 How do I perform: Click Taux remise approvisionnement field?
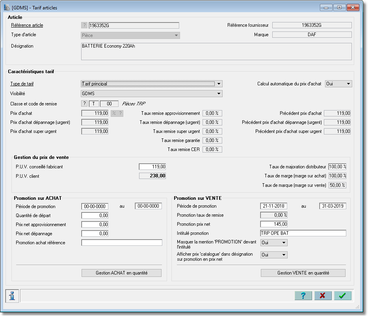tap(212, 113)
